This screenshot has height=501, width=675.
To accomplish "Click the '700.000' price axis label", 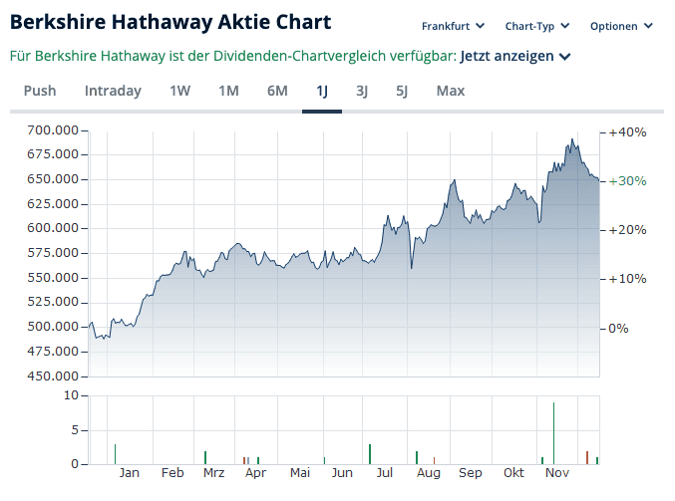I will pos(53,129).
